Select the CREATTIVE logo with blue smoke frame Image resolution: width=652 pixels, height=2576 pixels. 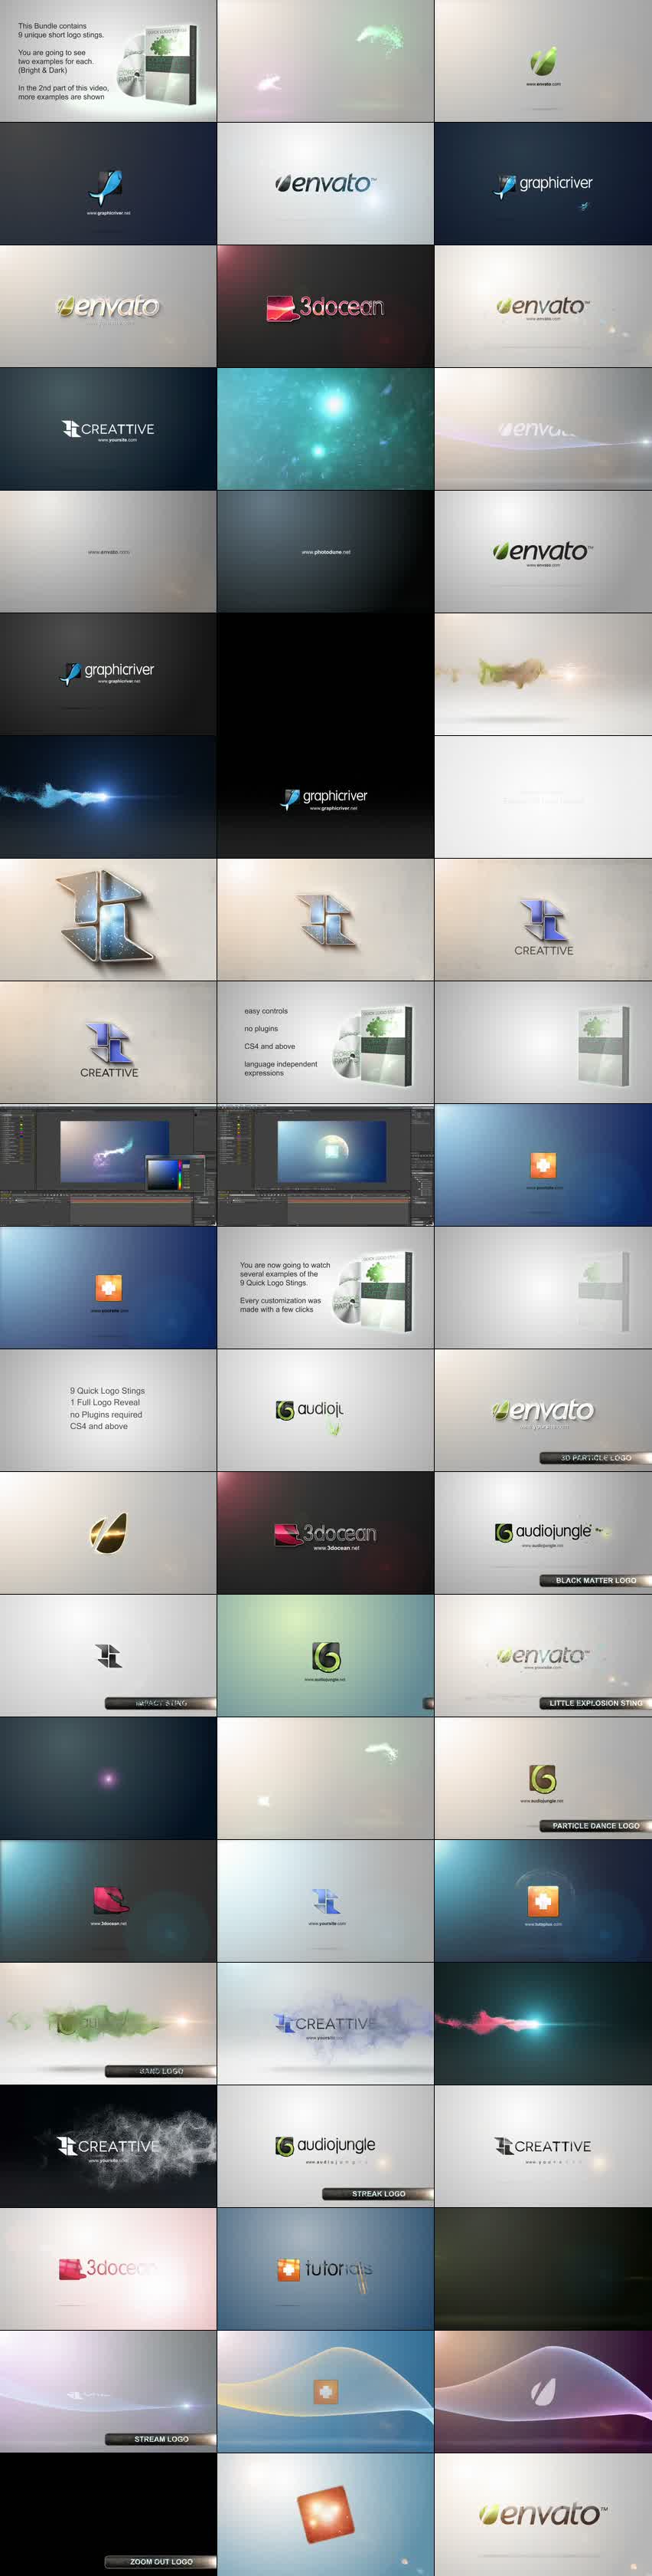click(x=325, y=2024)
